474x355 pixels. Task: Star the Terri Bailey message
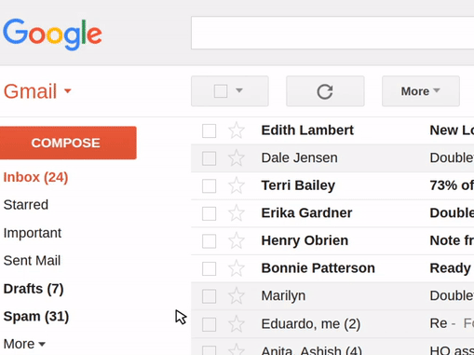point(237,185)
